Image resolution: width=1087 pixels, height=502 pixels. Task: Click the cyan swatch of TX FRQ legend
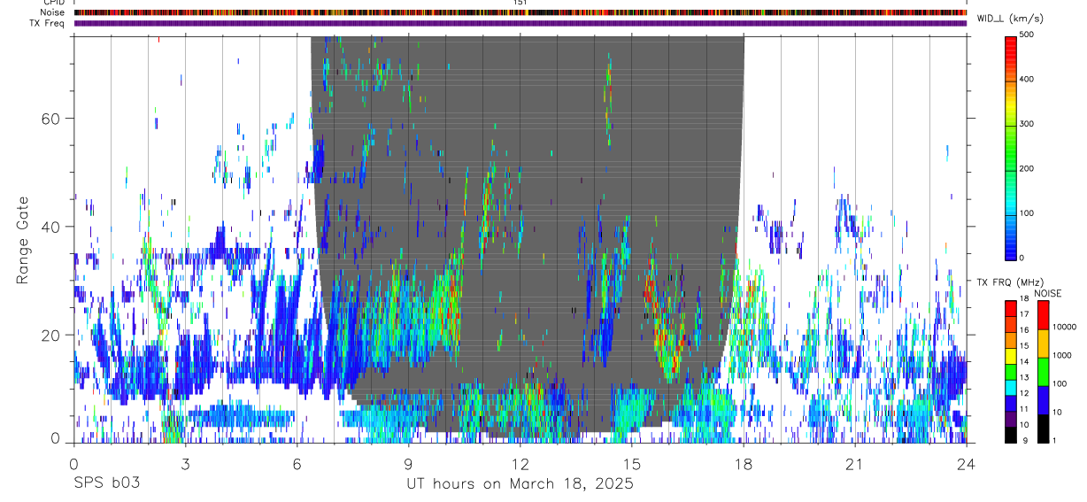point(1012,387)
